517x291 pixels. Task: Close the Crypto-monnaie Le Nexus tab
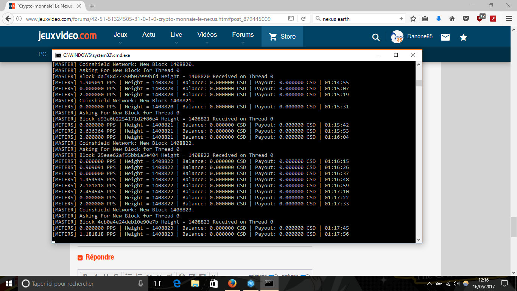tap(79, 6)
